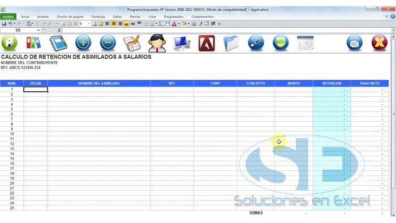Click the CONCEPTO column header

256,83
